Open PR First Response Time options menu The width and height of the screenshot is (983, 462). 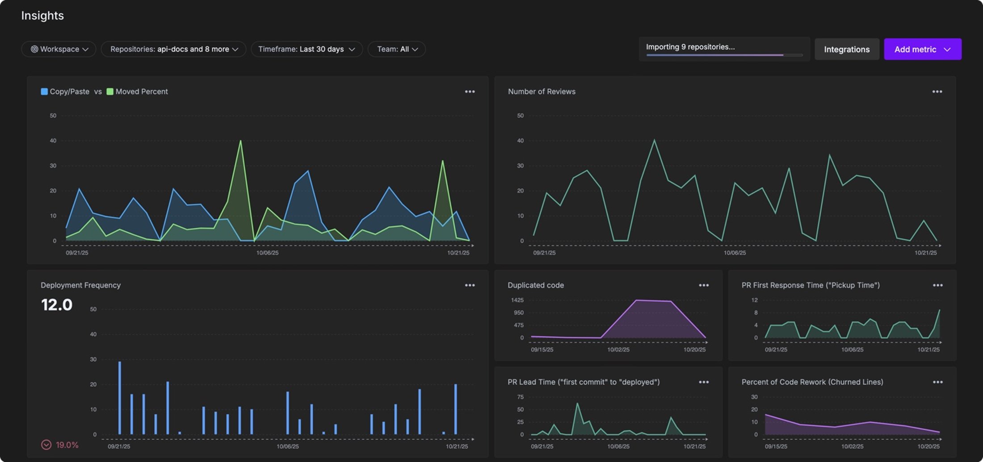(x=937, y=285)
